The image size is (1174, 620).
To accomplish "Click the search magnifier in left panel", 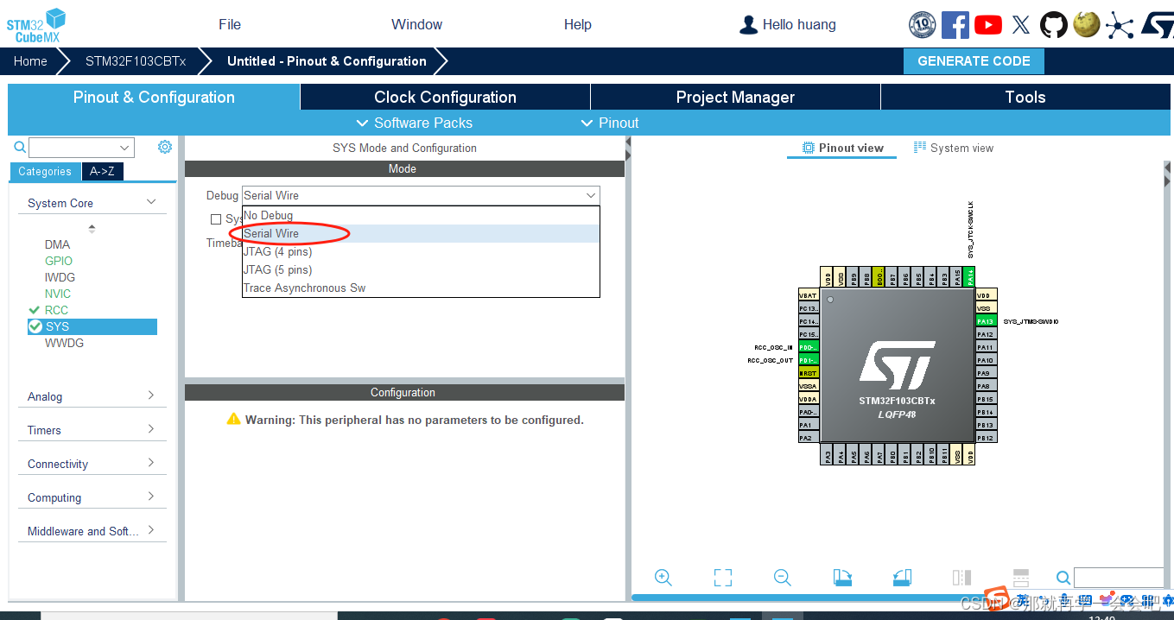I will click(x=20, y=148).
